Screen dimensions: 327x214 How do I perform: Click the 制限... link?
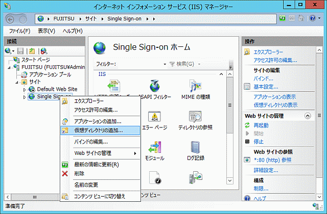tap(261, 189)
